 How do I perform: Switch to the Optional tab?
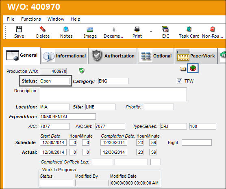point(156,56)
